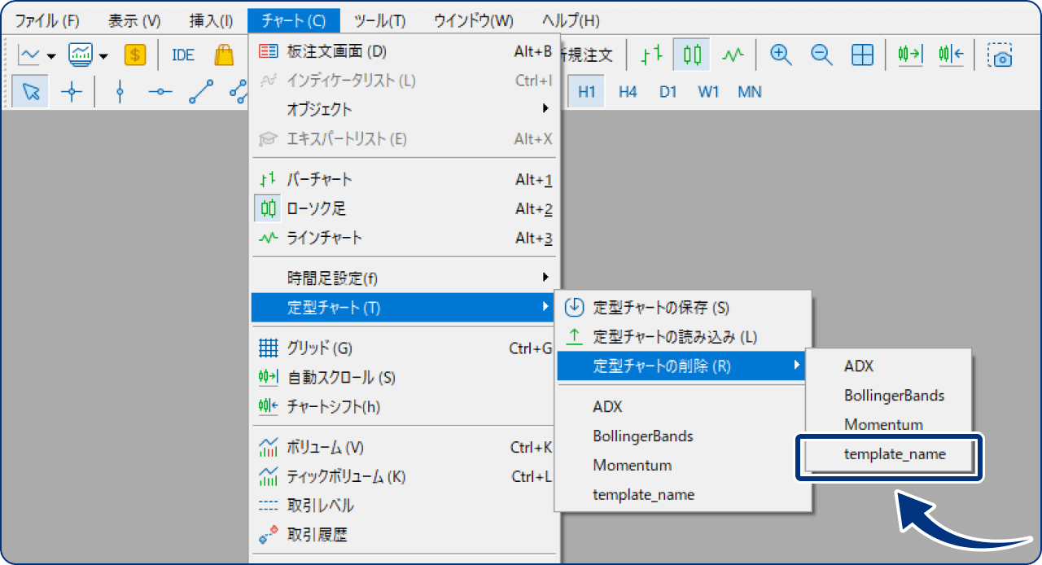Toggle チャートシフト(h) menu entry

click(x=405, y=406)
